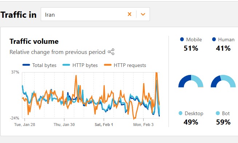
Task: Click the 'Tue, Jan 28' axis label
Action: (25, 125)
